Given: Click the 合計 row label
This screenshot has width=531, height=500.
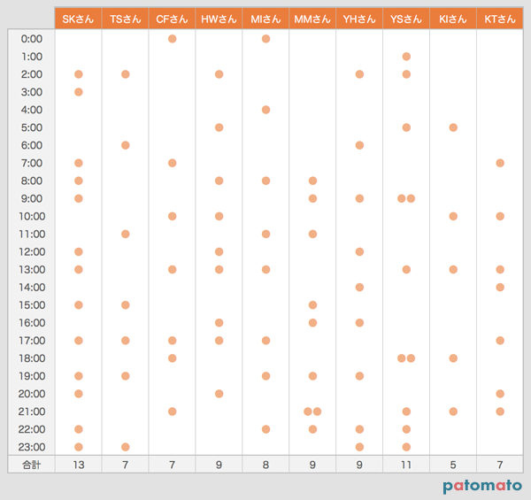Looking at the screenshot, I should coord(32,465).
